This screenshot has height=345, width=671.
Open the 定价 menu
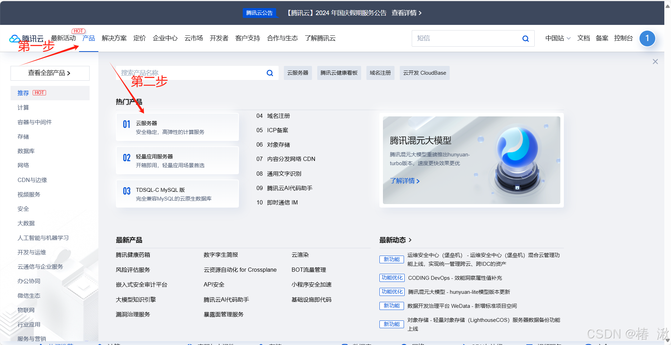[x=139, y=38]
